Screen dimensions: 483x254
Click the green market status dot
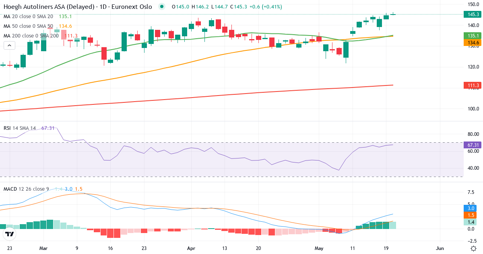[162, 6]
